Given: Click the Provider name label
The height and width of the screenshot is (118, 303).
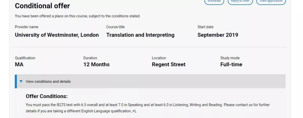Looking at the screenshot, I should coord(27,27).
